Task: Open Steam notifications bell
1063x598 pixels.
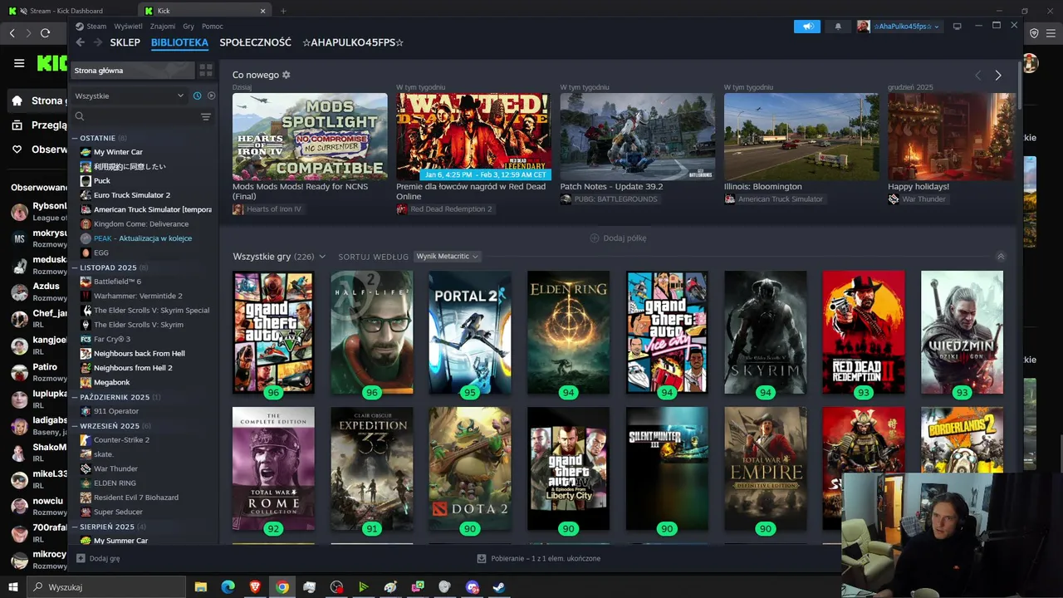Action: (x=838, y=27)
